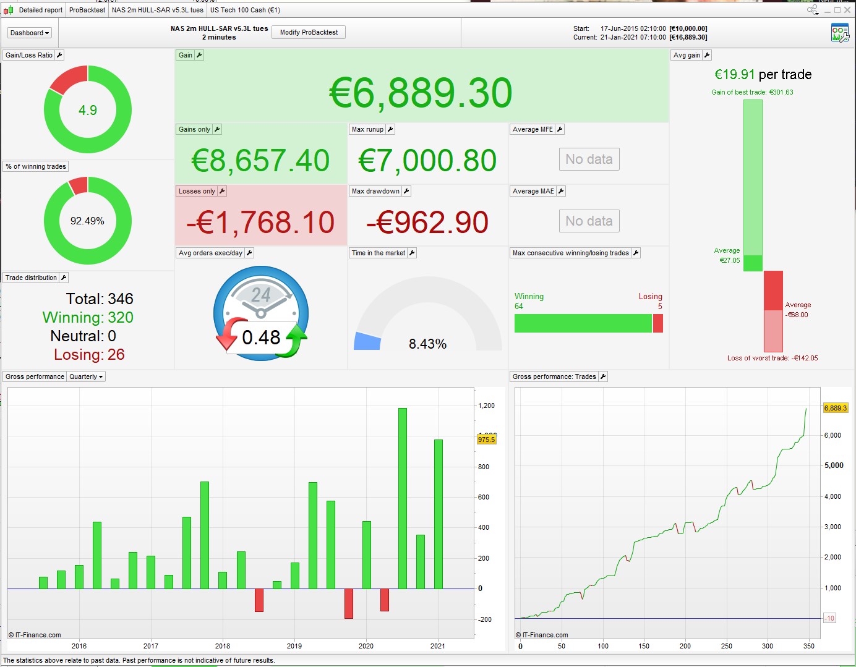The image size is (856, 667).
Task: Click the average gain €27.05 label
Action: tap(727, 255)
